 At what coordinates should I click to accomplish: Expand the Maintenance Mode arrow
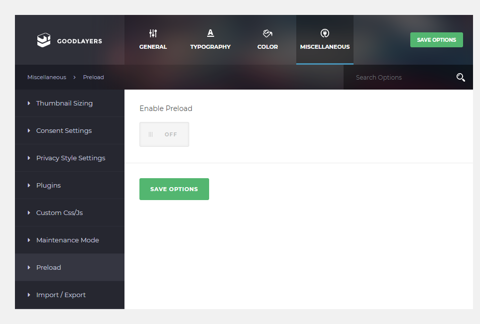click(29, 240)
